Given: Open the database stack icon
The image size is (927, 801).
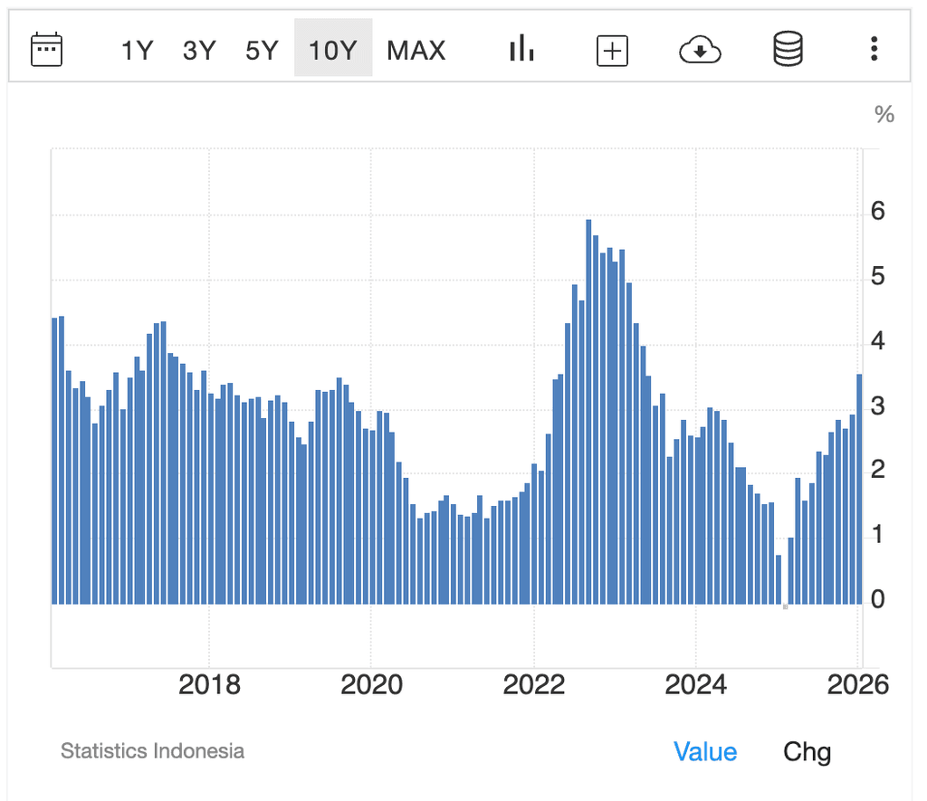Looking at the screenshot, I should [x=788, y=49].
